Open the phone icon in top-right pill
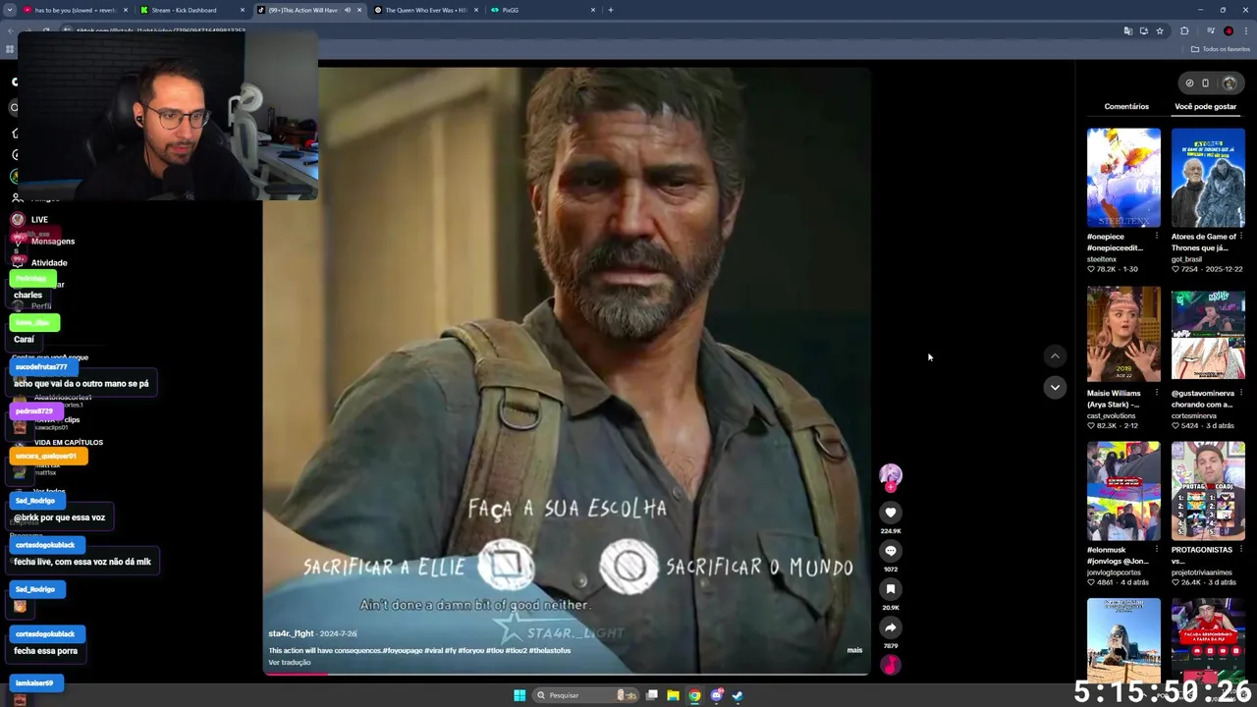 (x=1206, y=83)
